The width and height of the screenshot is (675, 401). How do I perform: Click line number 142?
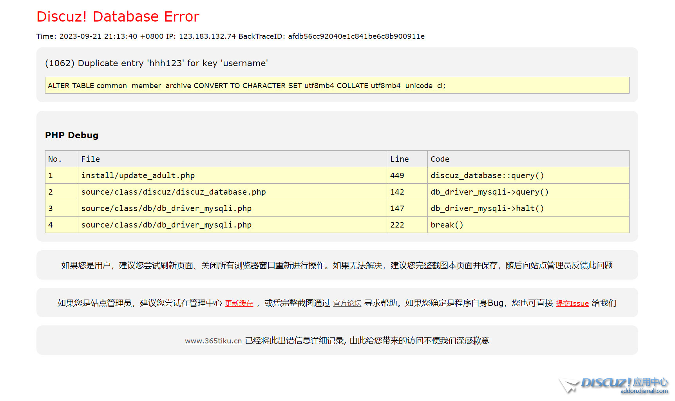[407, 192]
